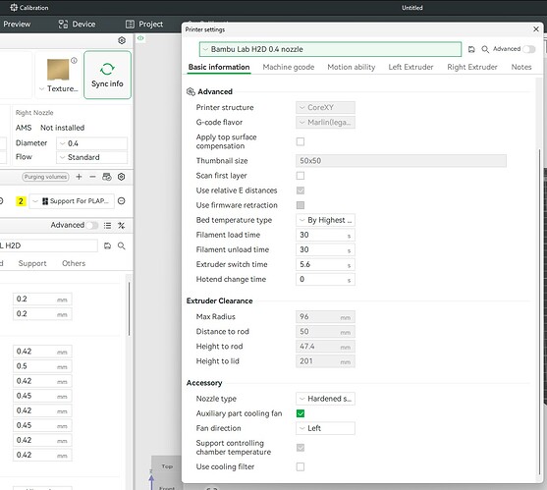Open the process settings list view icon
Screen dimensions: 547x490
point(107,226)
